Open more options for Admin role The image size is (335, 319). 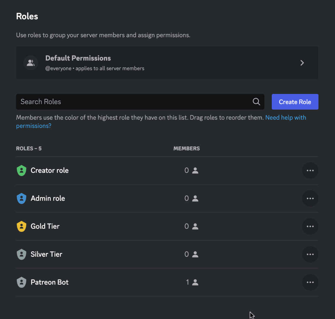point(310,198)
